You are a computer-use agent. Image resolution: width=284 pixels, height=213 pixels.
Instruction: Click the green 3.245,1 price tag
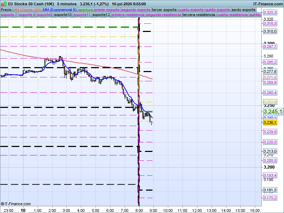pyautogui.click(x=272, y=112)
